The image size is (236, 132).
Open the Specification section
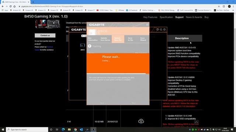166,17
